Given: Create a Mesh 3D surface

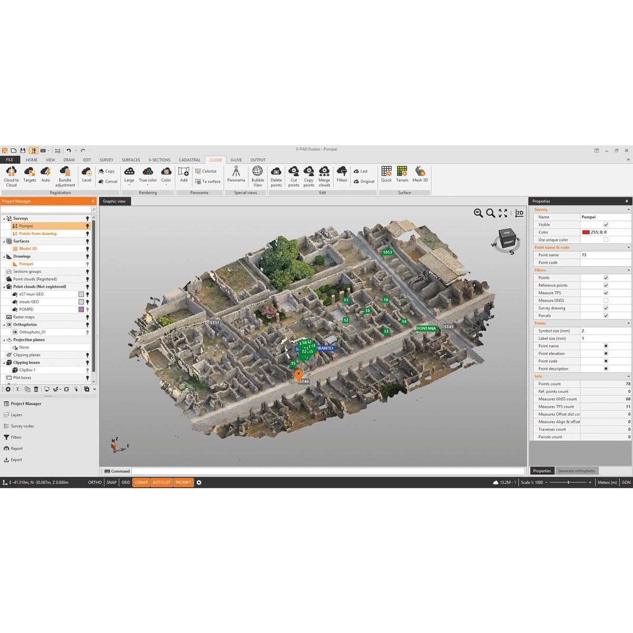Looking at the screenshot, I should click(x=420, y=173).
